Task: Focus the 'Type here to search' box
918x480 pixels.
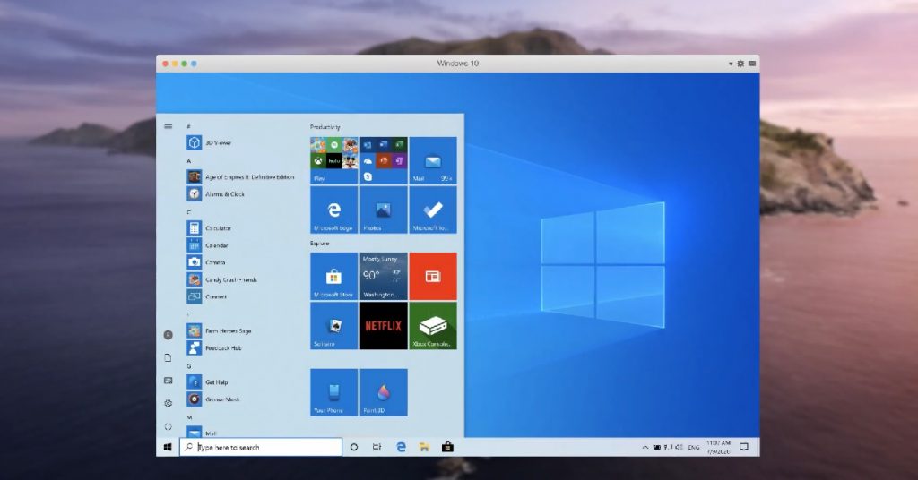Action: [x=261, y=447]
